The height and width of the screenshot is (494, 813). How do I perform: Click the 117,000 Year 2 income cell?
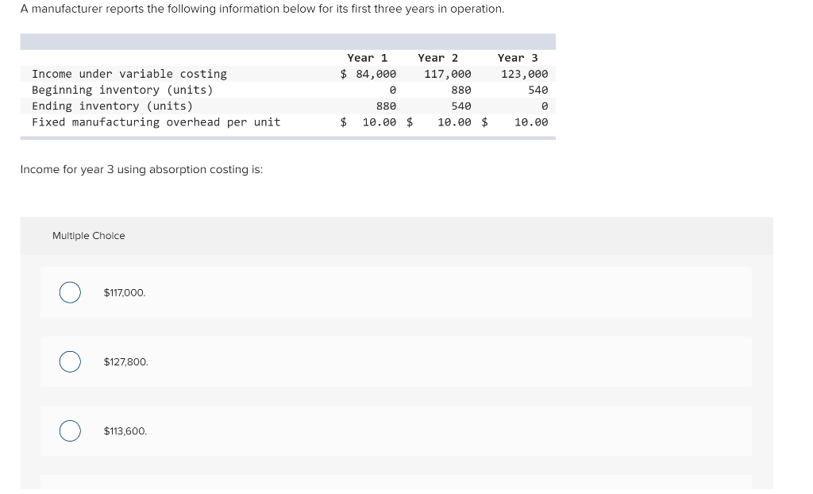point(448,74)
